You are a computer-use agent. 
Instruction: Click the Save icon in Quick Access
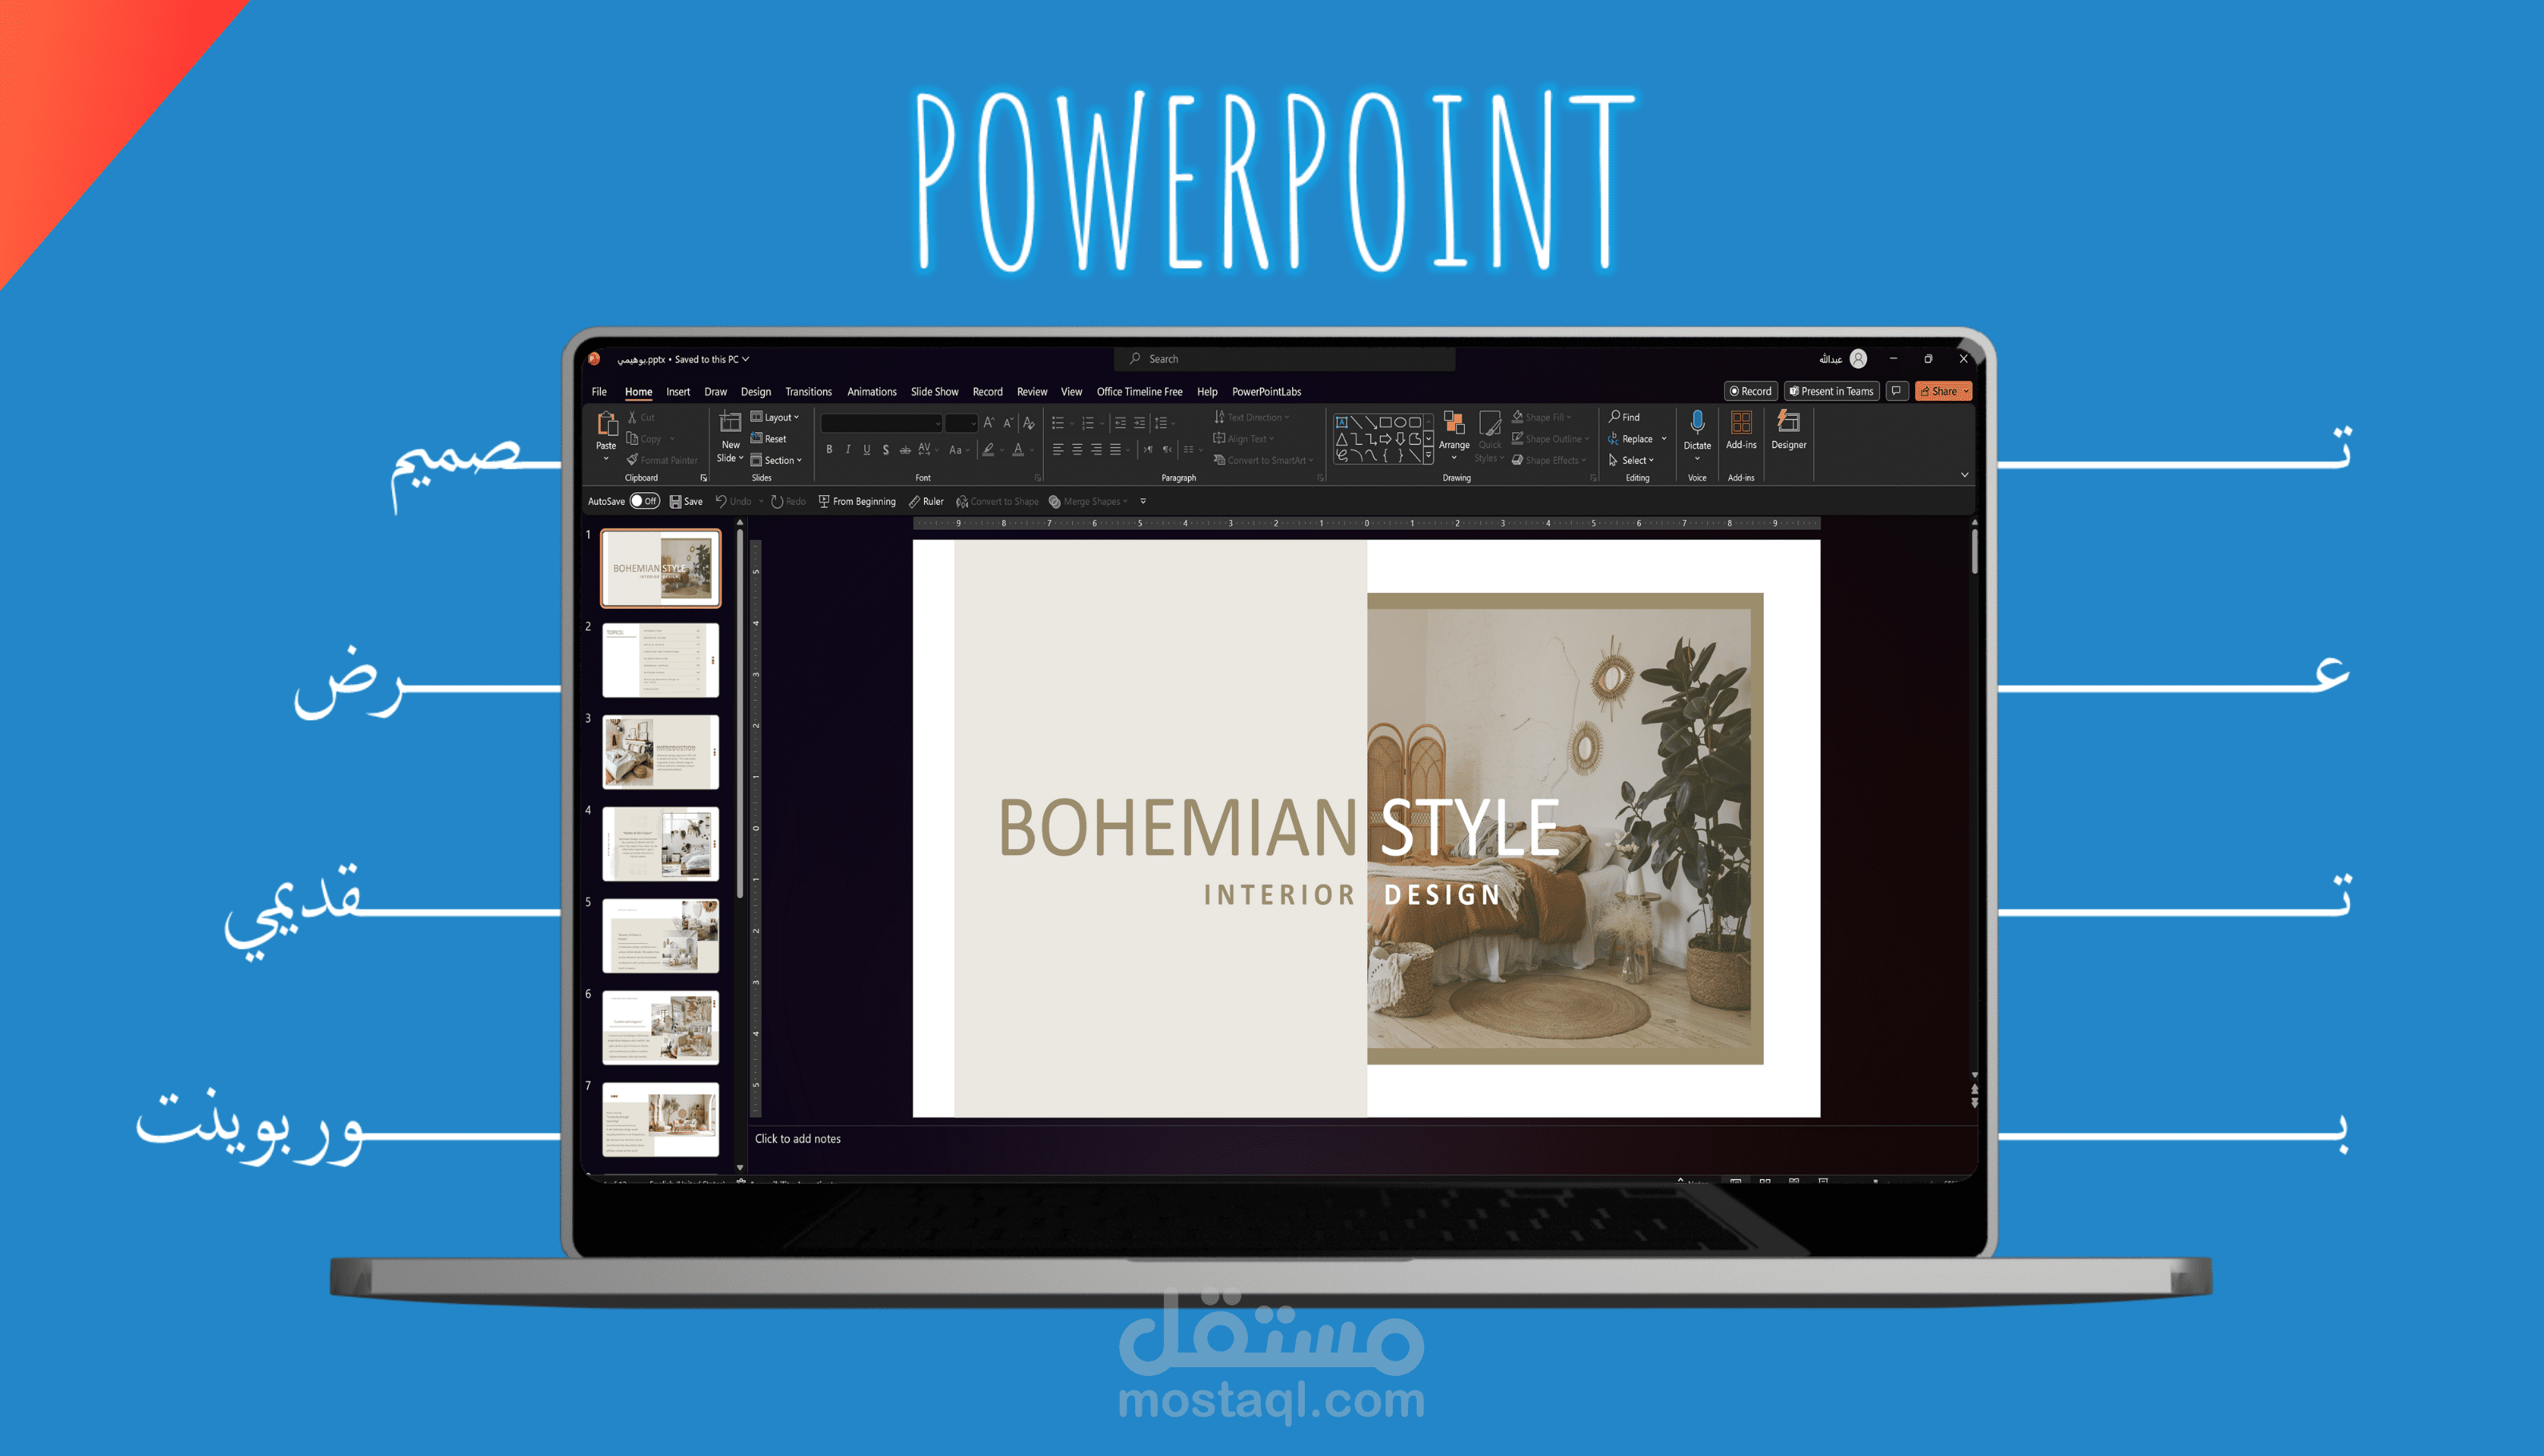point(676,502)
